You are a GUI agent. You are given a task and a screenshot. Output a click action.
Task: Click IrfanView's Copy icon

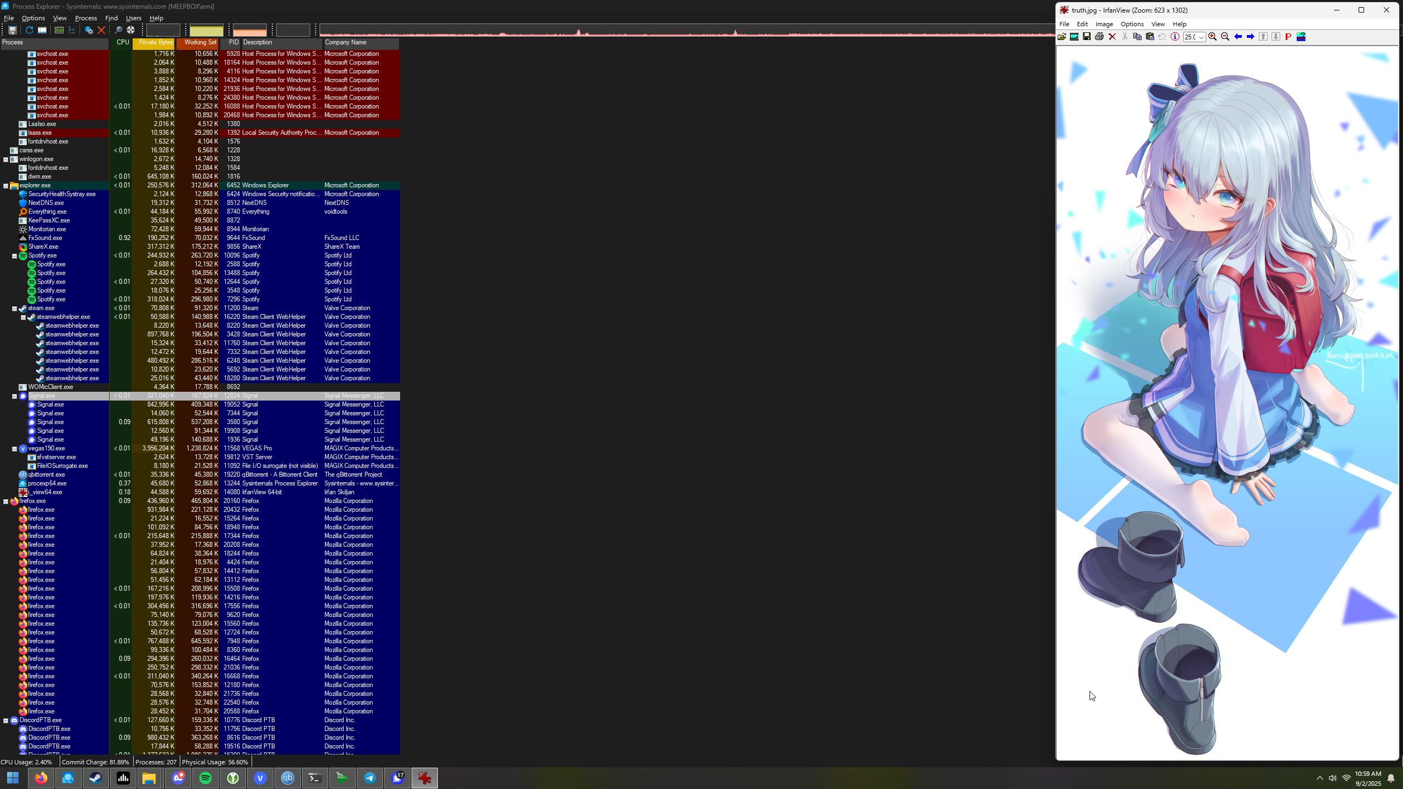click(x=1137, y=37)
